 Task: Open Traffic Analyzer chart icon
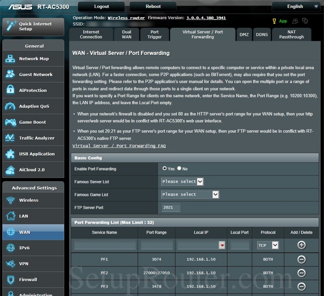point(10,138)
